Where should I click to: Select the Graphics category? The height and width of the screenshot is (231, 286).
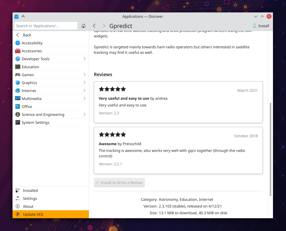(x=29, y=83)
